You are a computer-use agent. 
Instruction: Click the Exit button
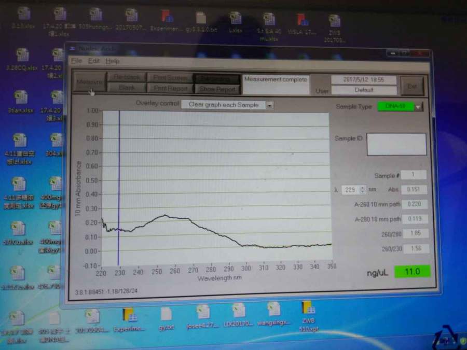[412, 86]
